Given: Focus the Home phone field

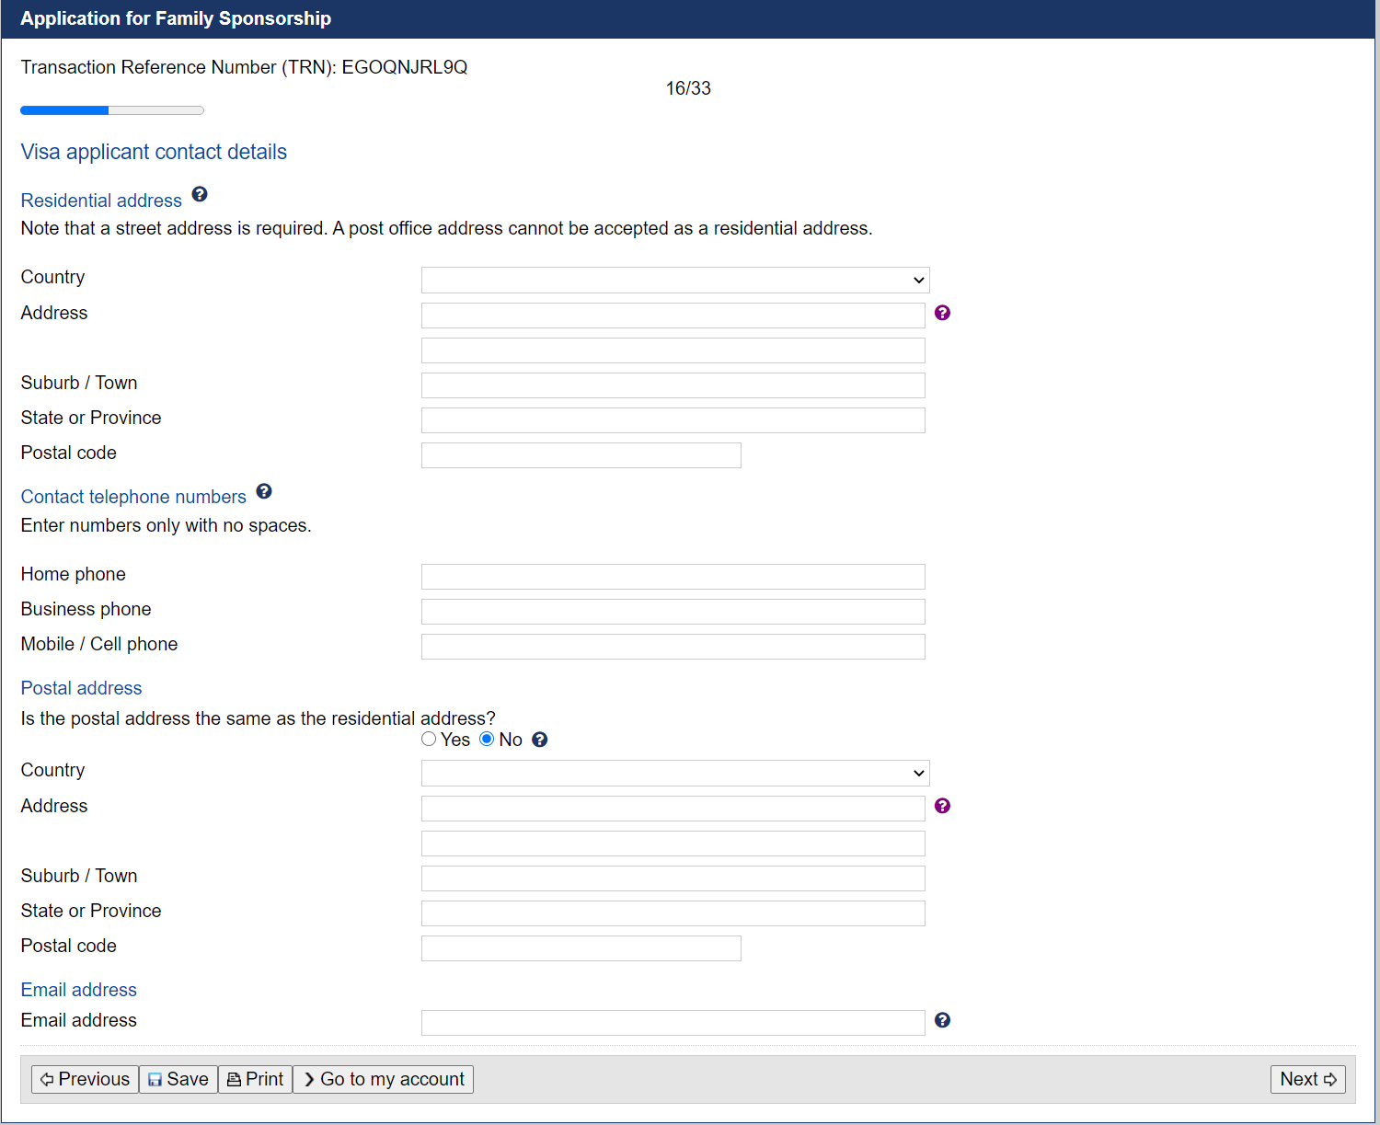Looking at the screenshot, I should (x=673, y=577).
